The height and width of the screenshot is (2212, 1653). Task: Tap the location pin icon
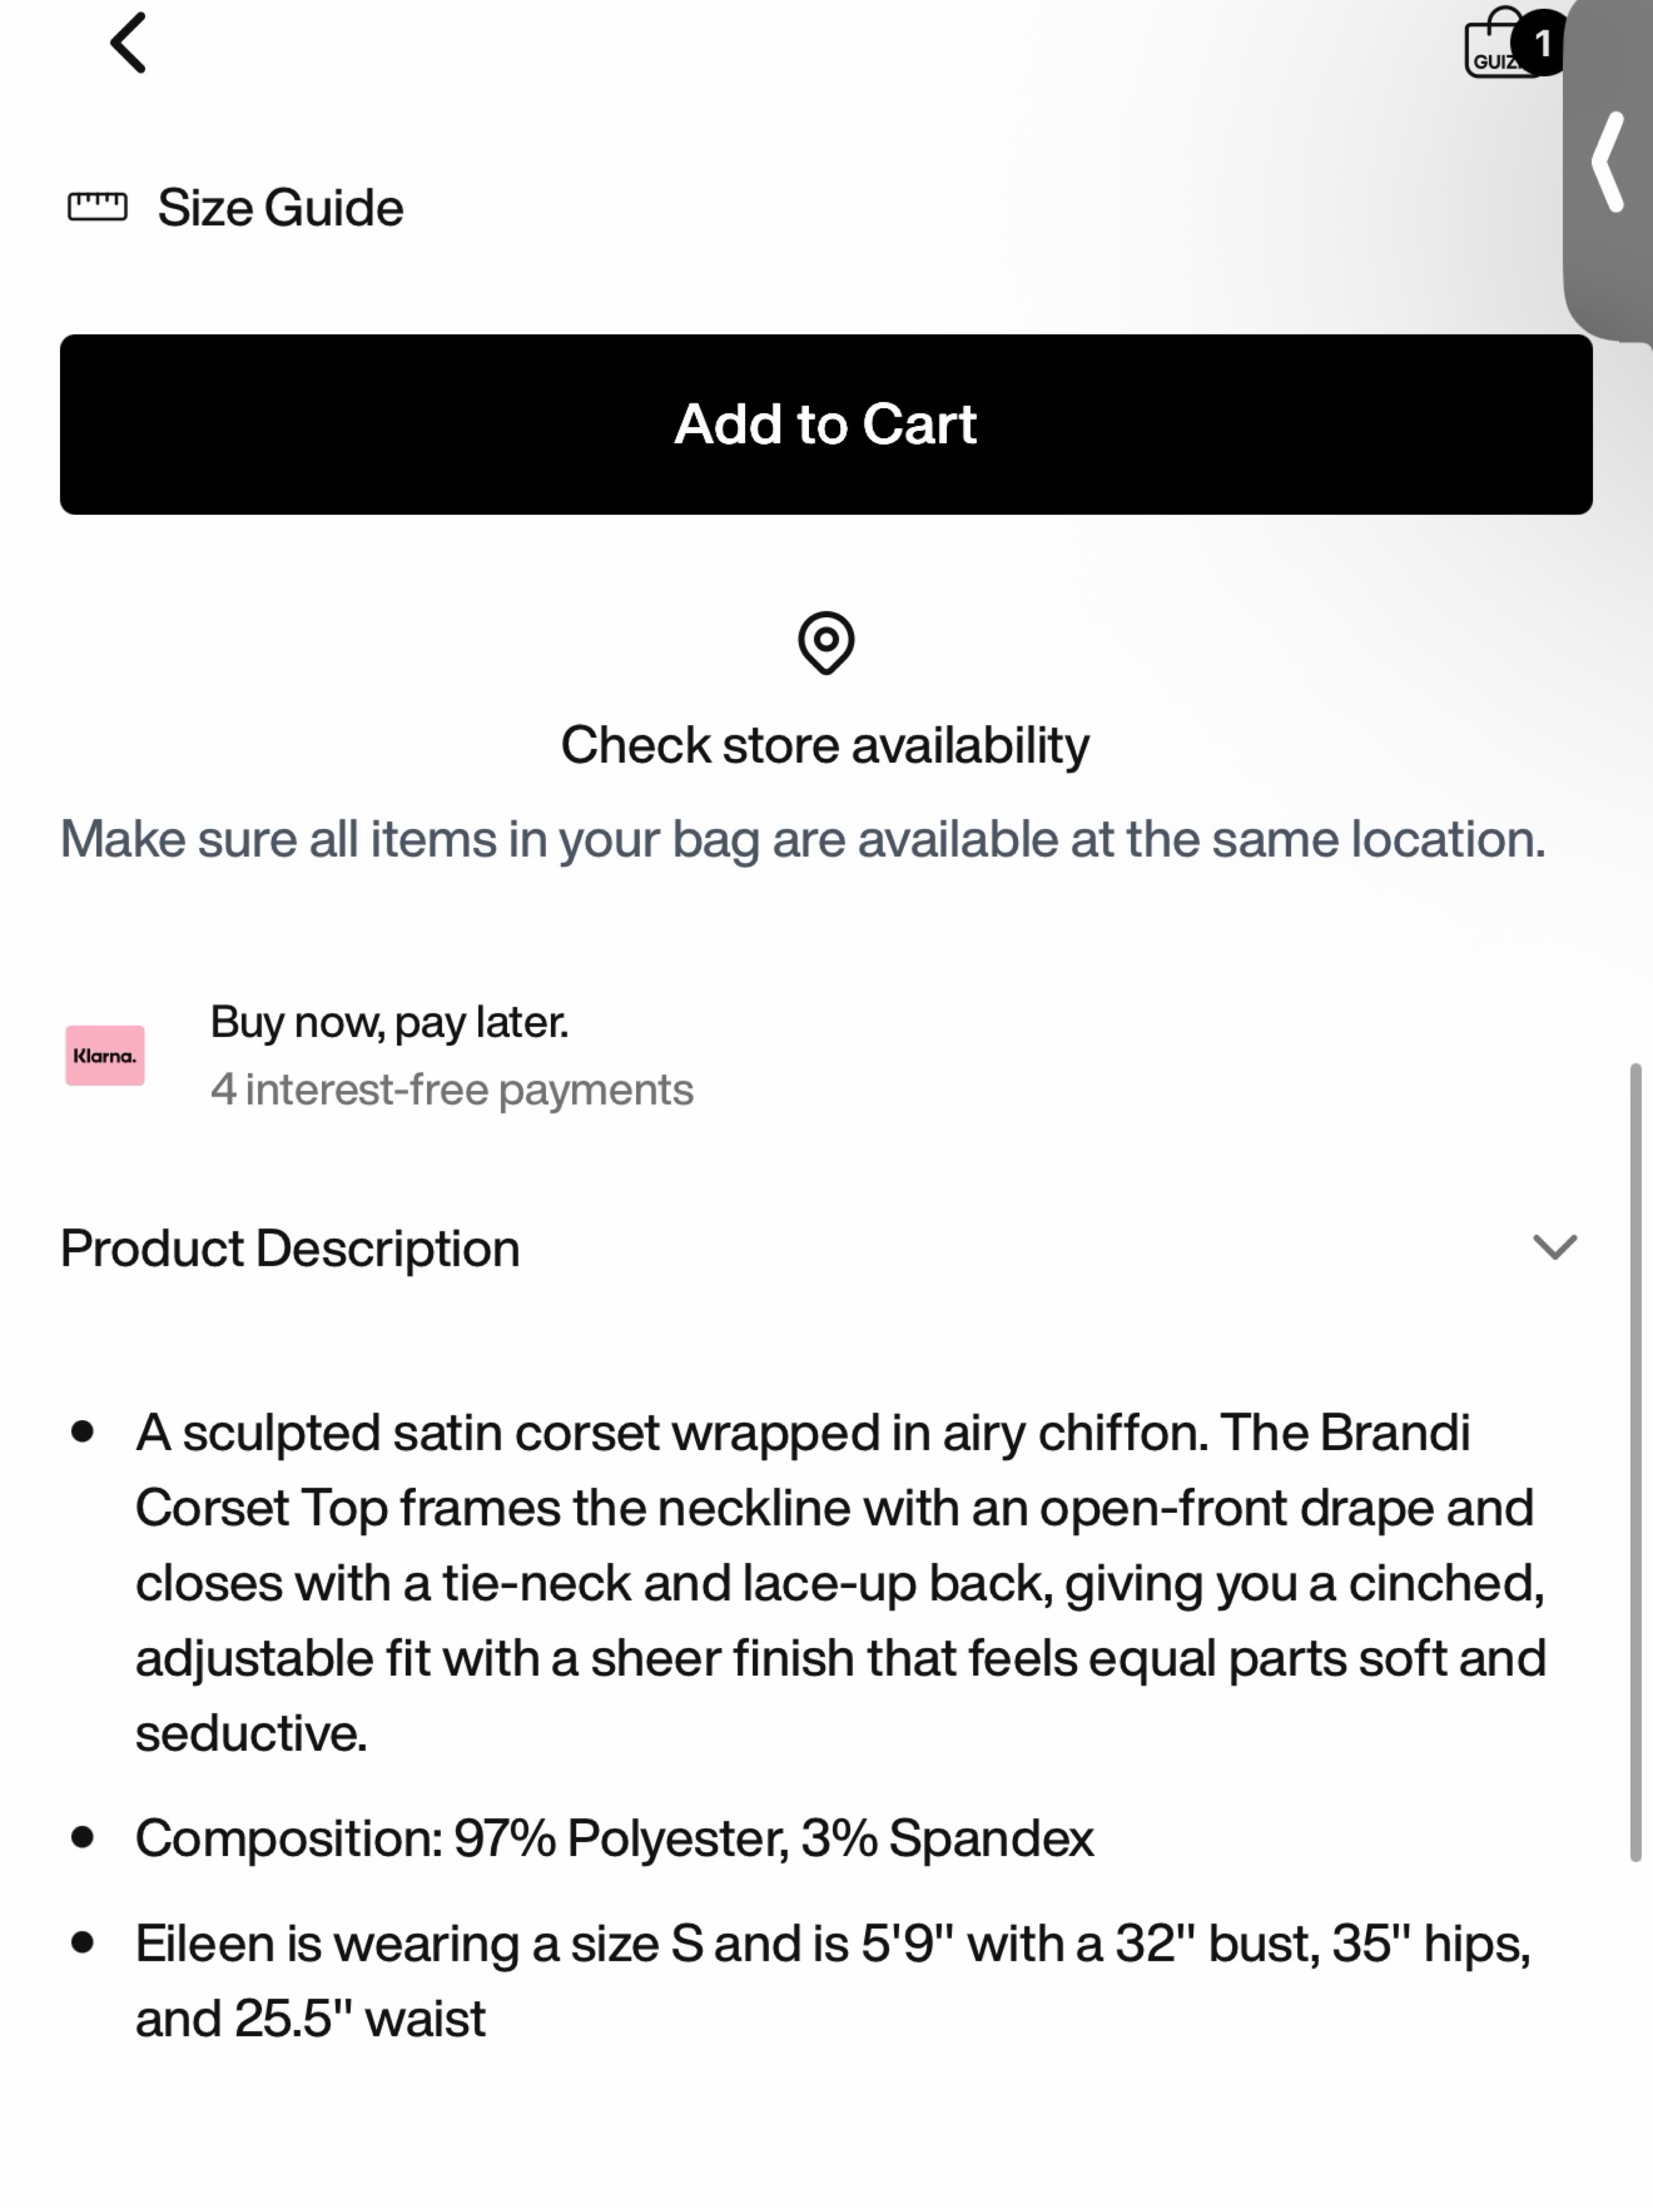826,643
